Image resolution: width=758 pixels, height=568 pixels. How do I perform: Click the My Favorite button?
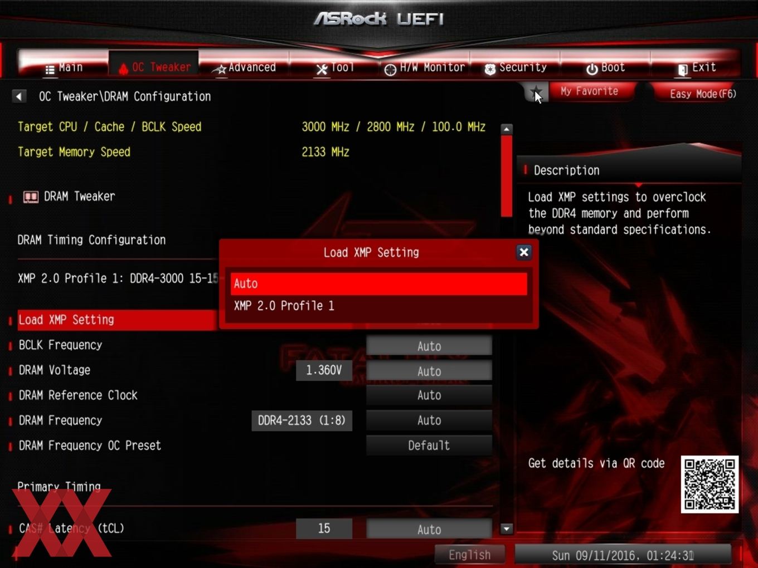click(x=590, y=91)
